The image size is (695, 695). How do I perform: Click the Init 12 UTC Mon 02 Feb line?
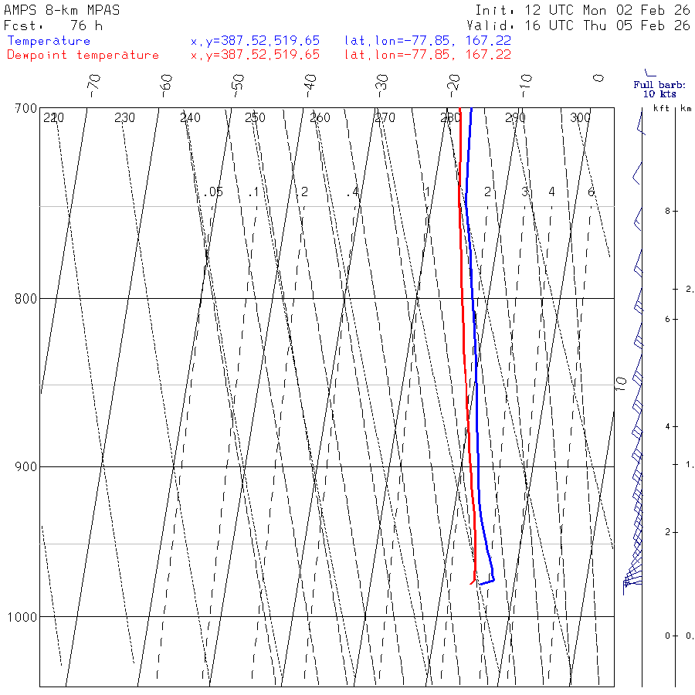[x=583, y=10]
